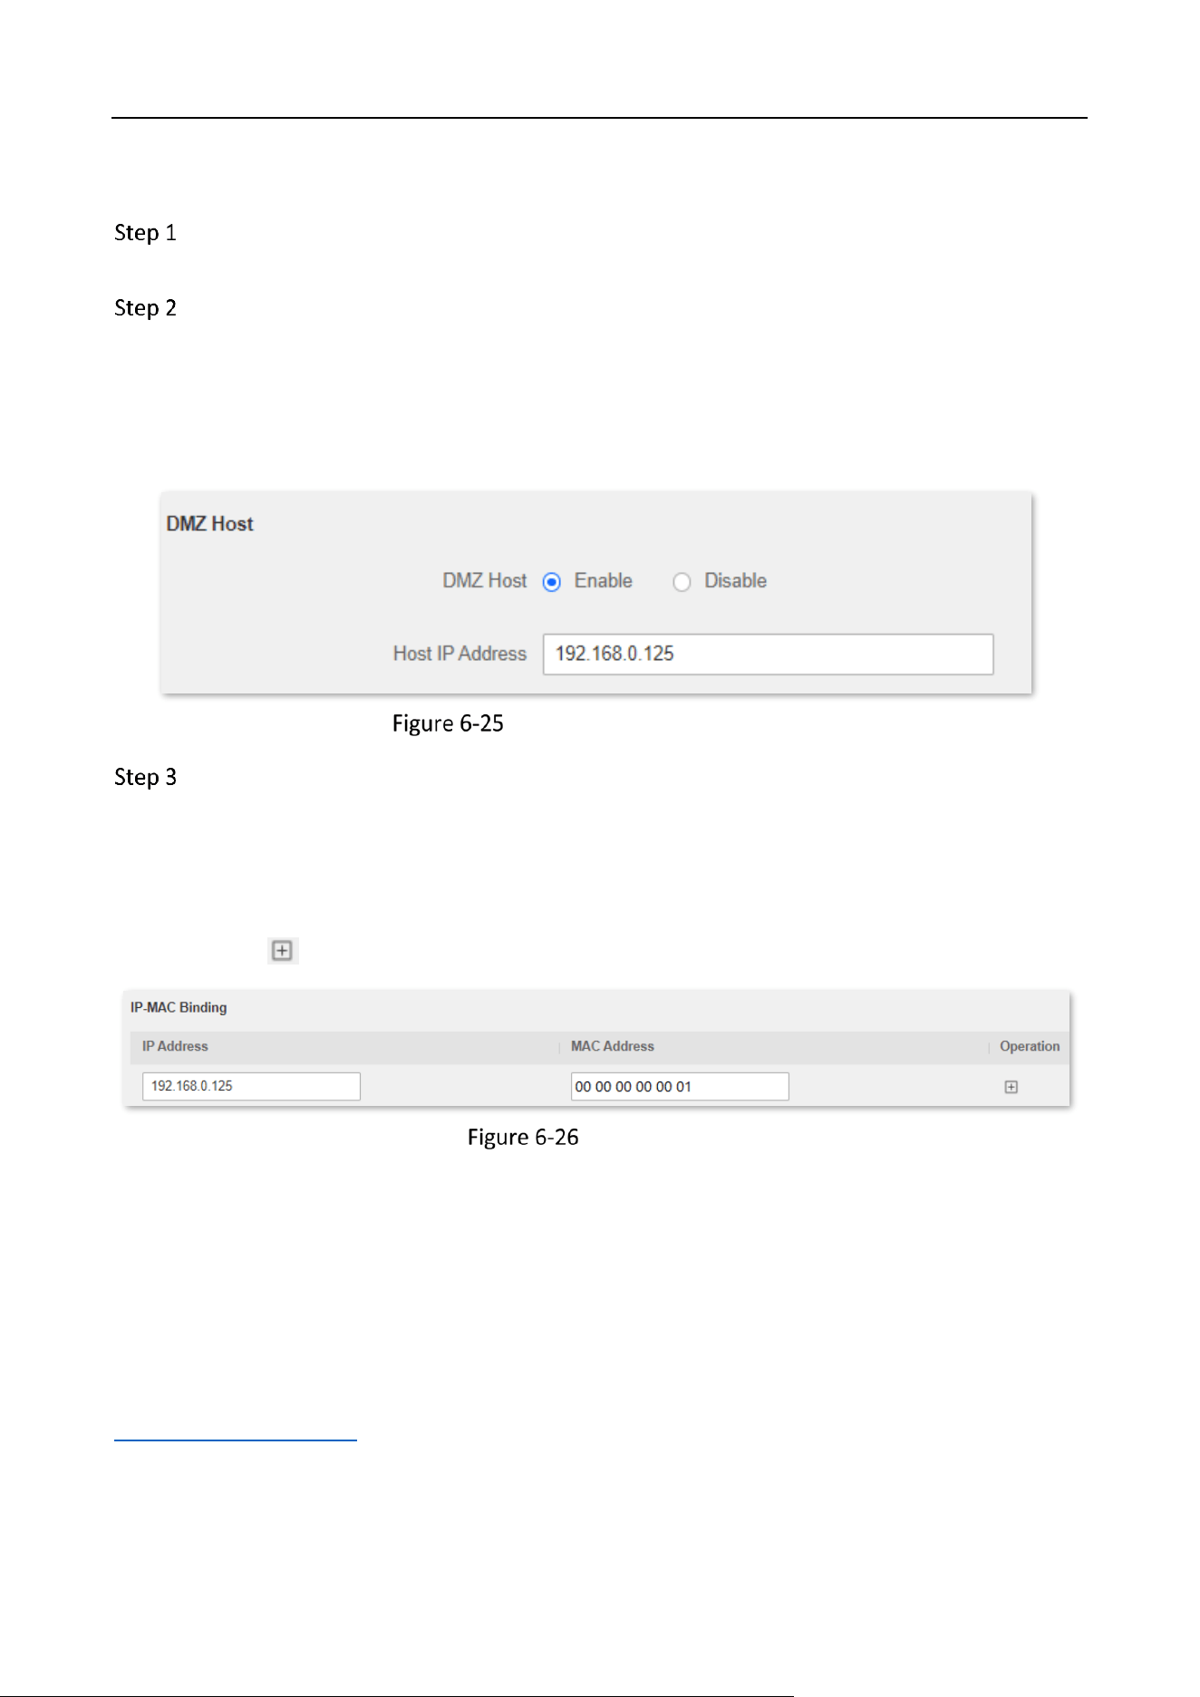Click the Figure 6-26 caption

pyautogui.click(x=523, y=1137)
